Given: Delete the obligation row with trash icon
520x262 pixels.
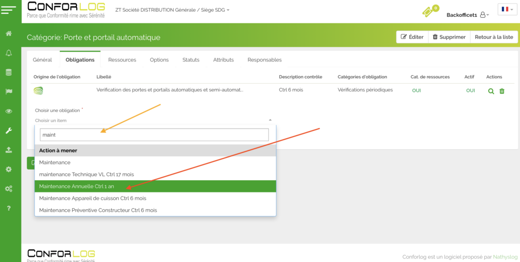Looking at the screenshot, I should pyautogui.click(x=502, y=91).
